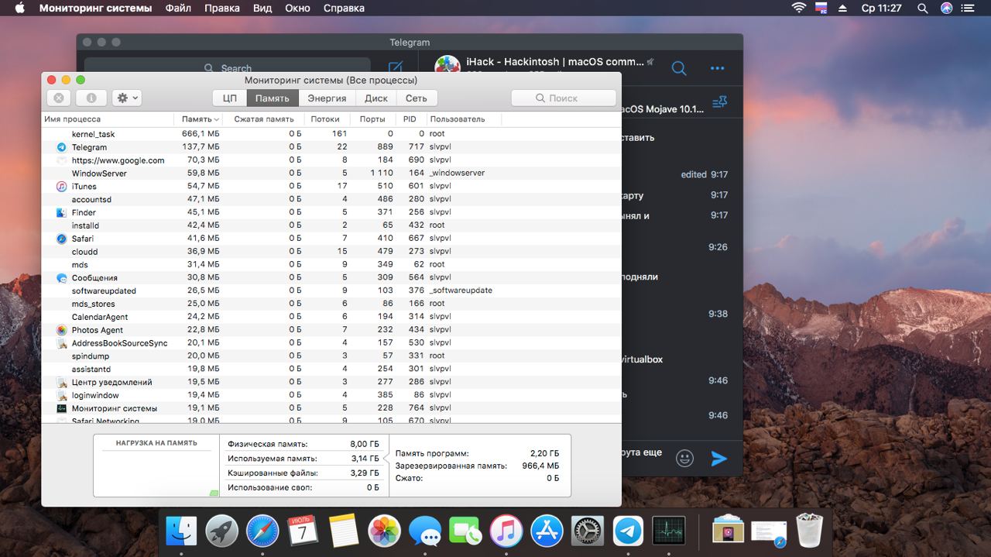
Task: Select the Центр уведомлений row icon
Action: tap(62, 382)
